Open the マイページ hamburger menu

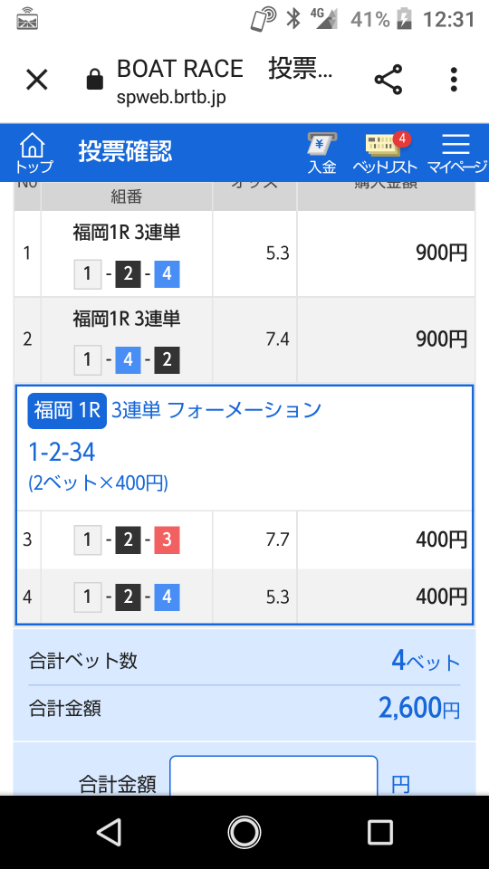[x=456, y=153]
